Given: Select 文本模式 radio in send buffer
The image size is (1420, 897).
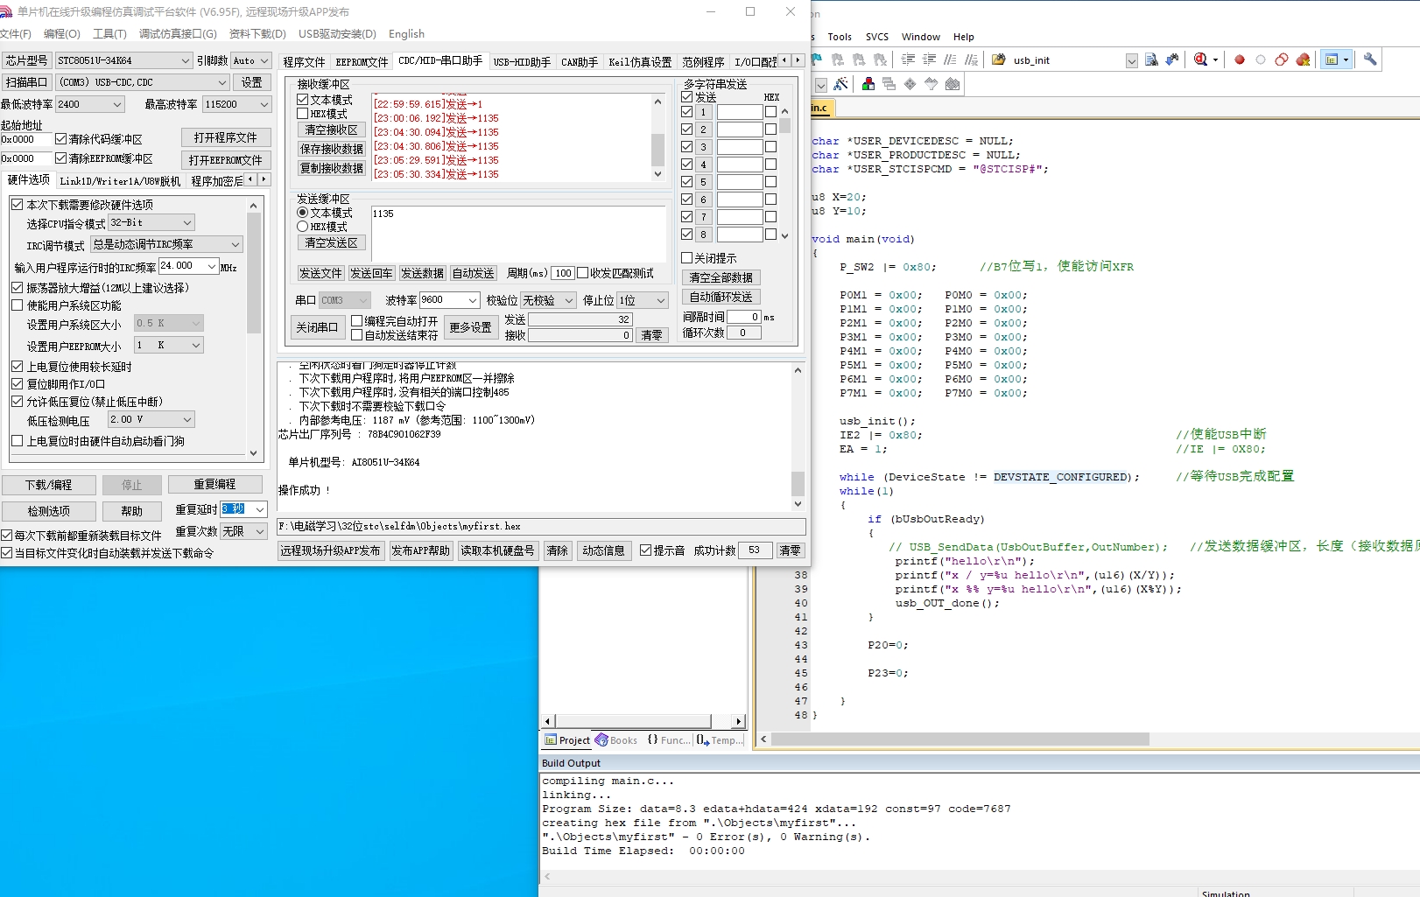Looking at the screenshot, I should (303, 213).
